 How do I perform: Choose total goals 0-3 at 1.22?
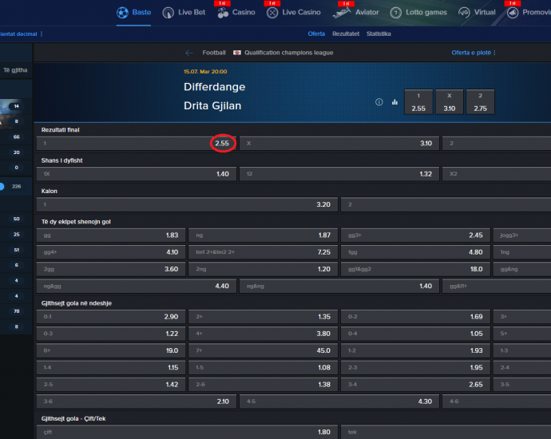(x=111, y=334)
